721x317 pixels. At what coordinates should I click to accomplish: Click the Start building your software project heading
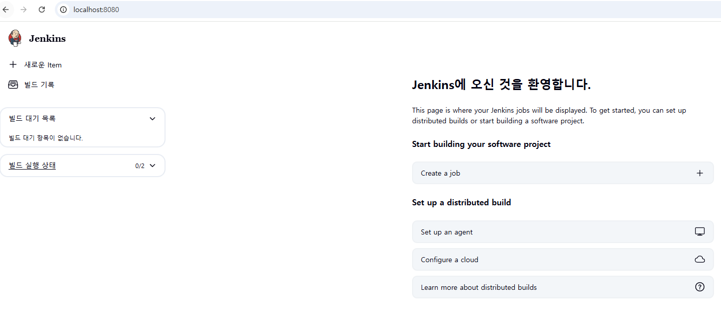click(x=482, y=144)
